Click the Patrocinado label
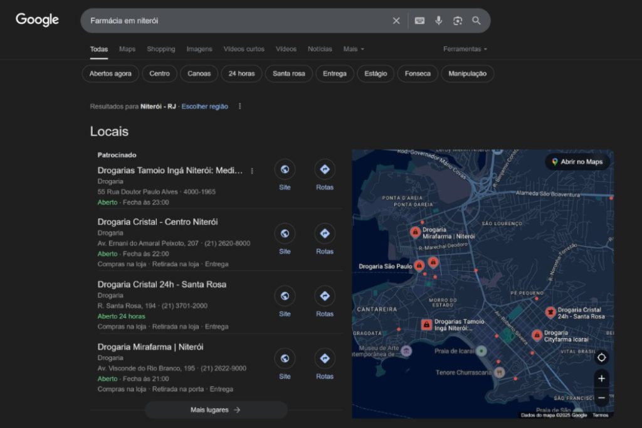Viewport: 642px width, 428px height. coord(117,155)
